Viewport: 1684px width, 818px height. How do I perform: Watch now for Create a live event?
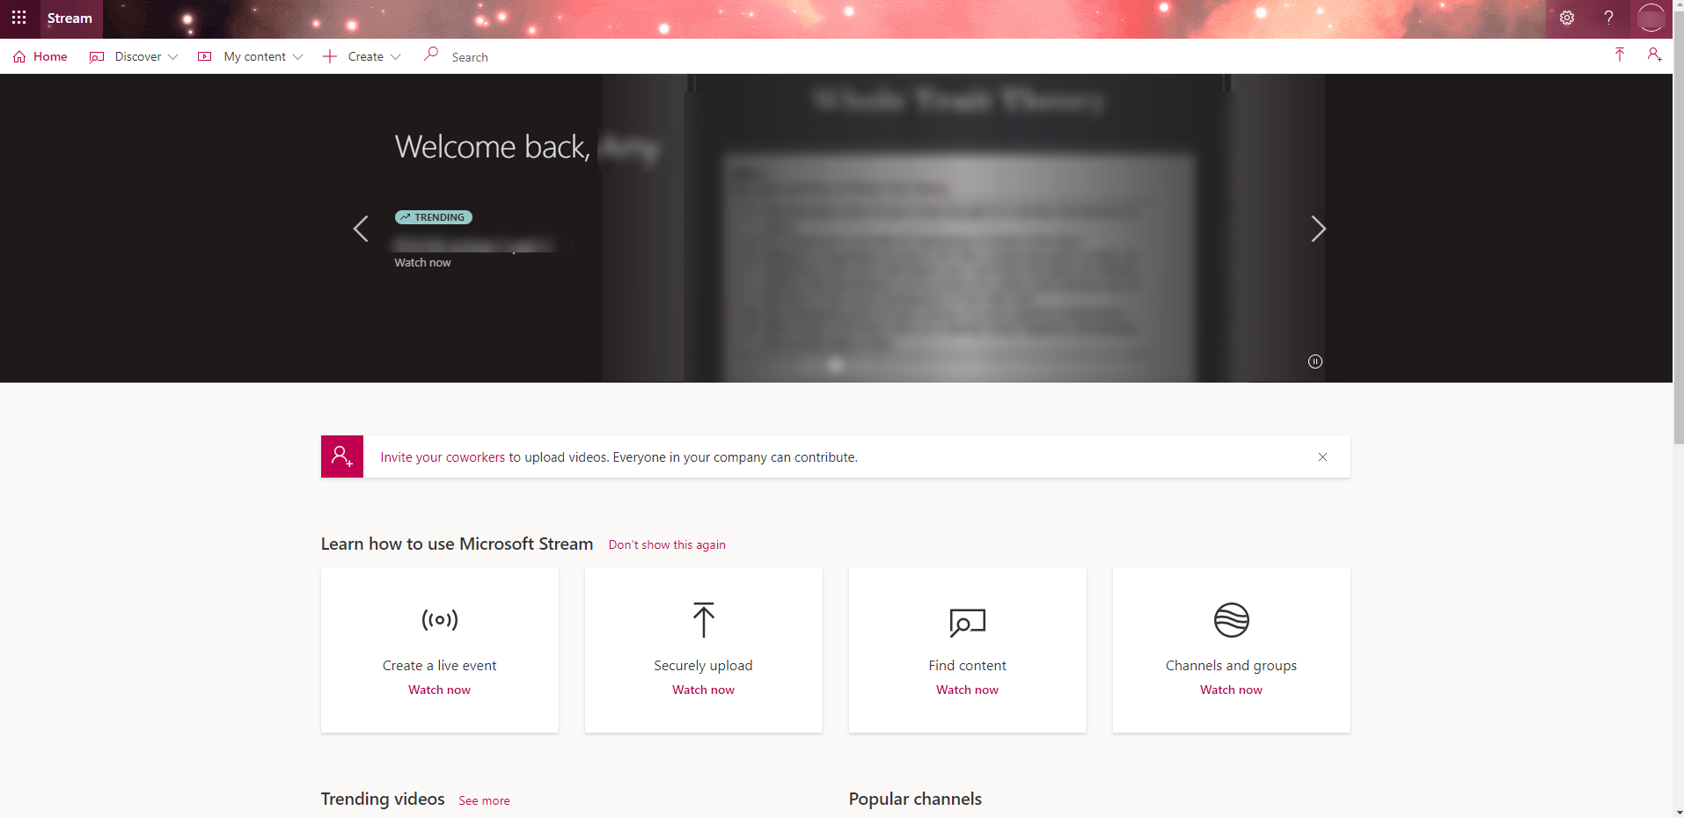(440, 690)
